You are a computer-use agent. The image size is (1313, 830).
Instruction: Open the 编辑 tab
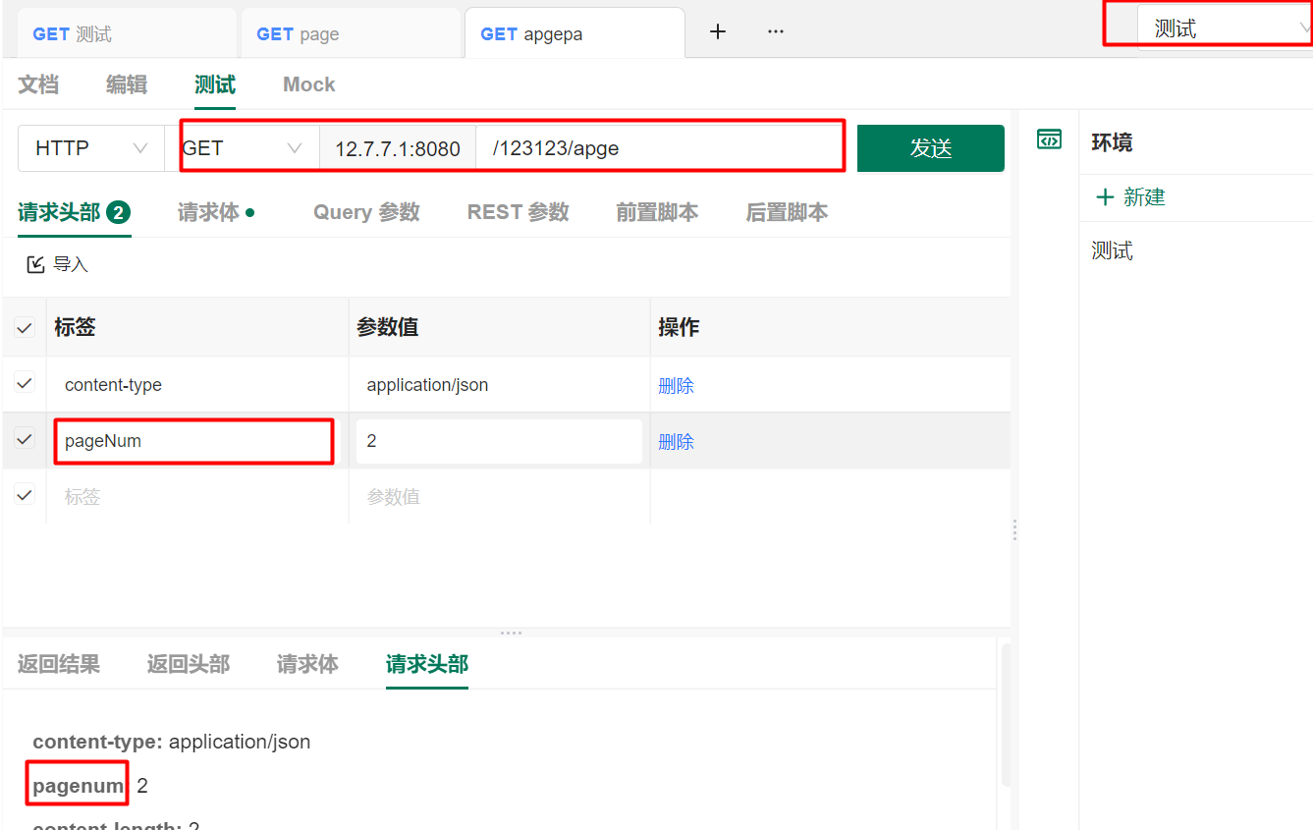pyautogui.click(x=127, y=84)
